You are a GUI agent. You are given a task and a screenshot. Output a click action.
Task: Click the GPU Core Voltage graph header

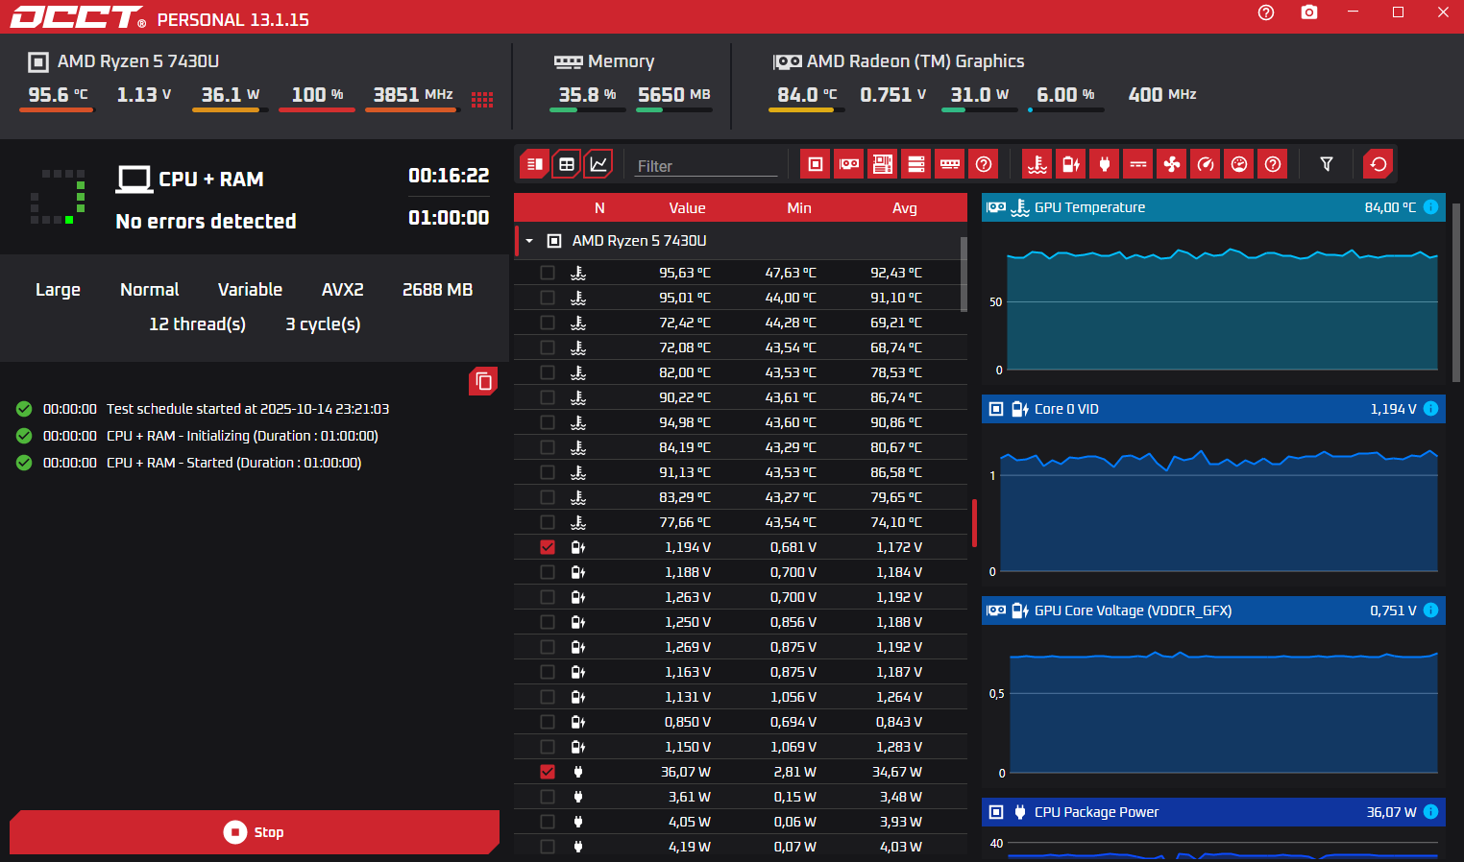tap(1213, 611)
